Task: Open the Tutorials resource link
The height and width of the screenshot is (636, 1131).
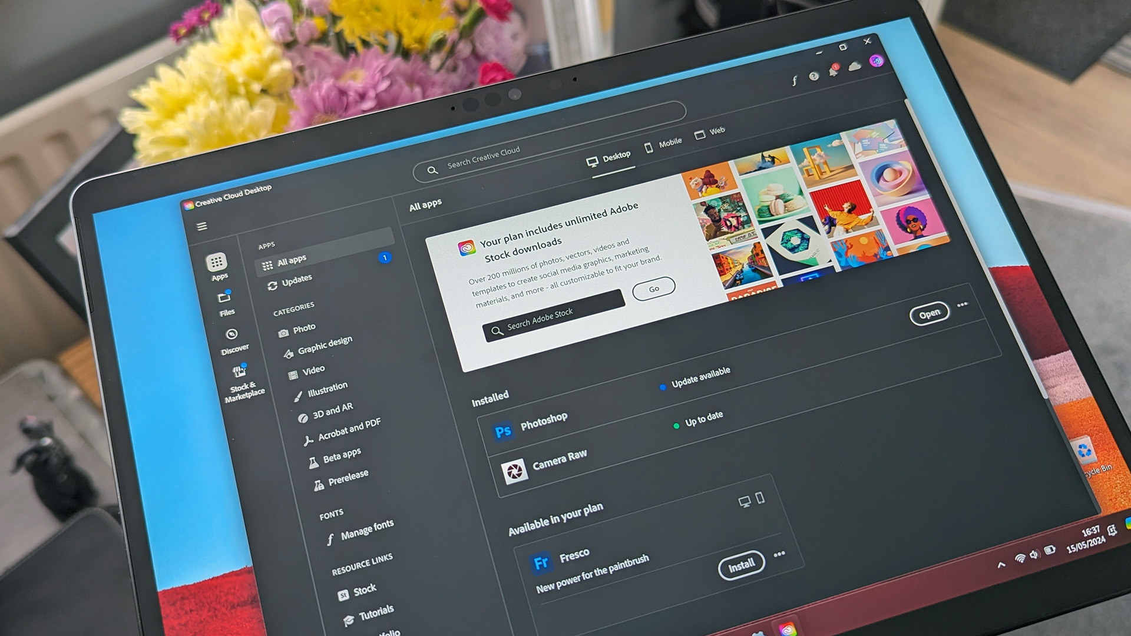Action: (369, 615)
